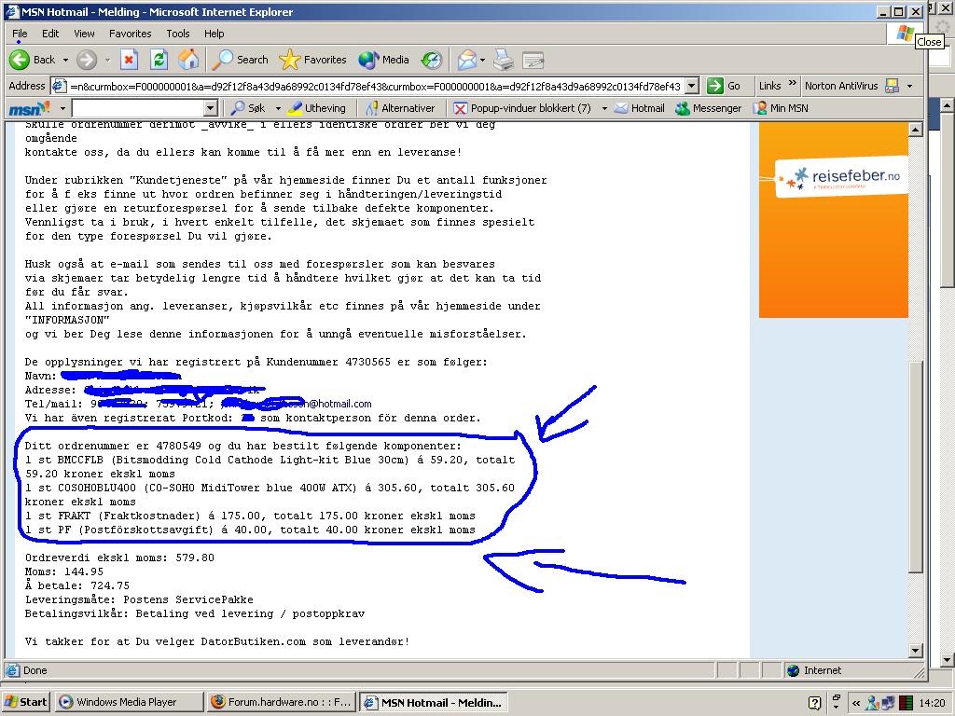Print the page with the printer icon
This screenshot has width=955, height=716.
click(x=503, y=60)
